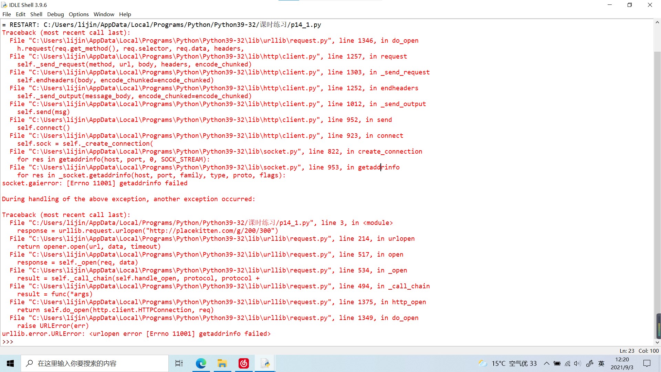Open File Explorer from the taskbar
The width and height of the screenshot is (661, 372).
(x=222, y=363)
